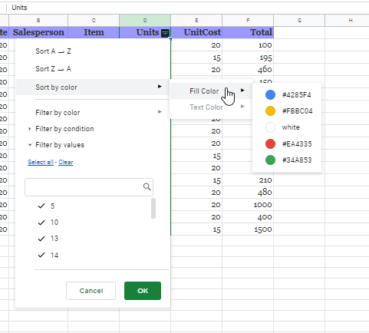
Task: Open the Units column filter icon
Action: click(x=165, y=33)
